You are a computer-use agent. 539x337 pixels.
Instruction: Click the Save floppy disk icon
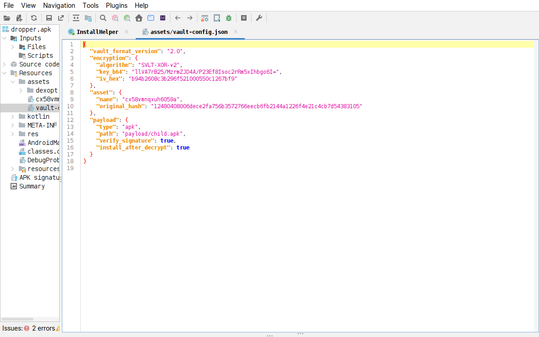(x=49, y=18)
